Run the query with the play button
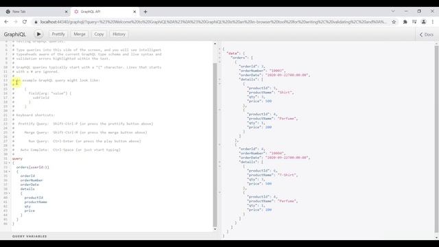This screenshot has width=439, height=247. tap(38, 34)
